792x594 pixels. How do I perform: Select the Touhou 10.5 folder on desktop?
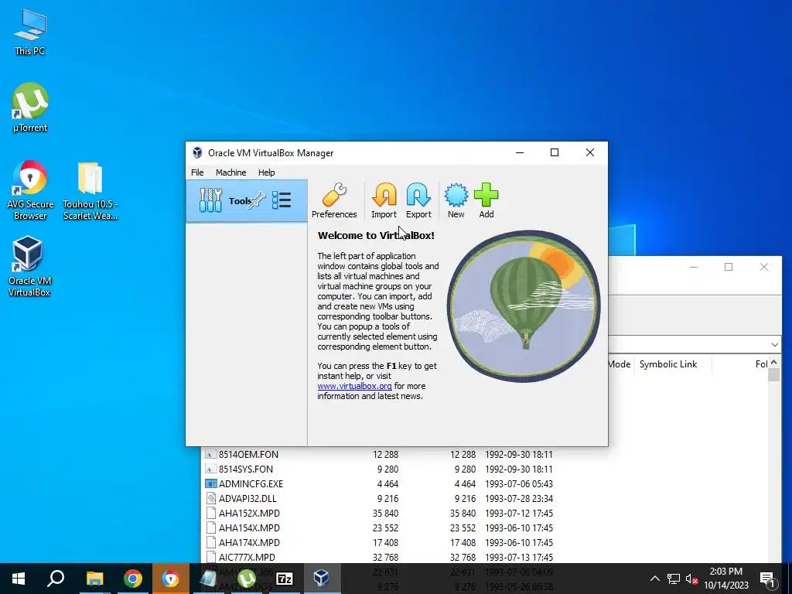click(x=90, y=191)
